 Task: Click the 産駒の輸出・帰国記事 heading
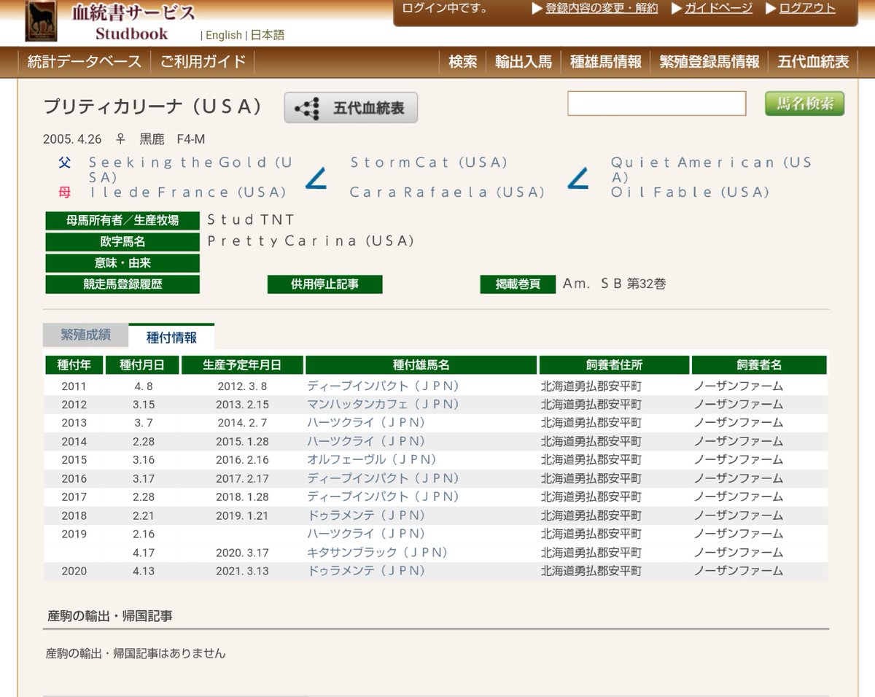coord(110,616)
